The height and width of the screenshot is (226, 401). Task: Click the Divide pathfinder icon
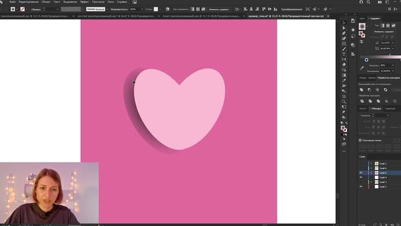(362, 101)
